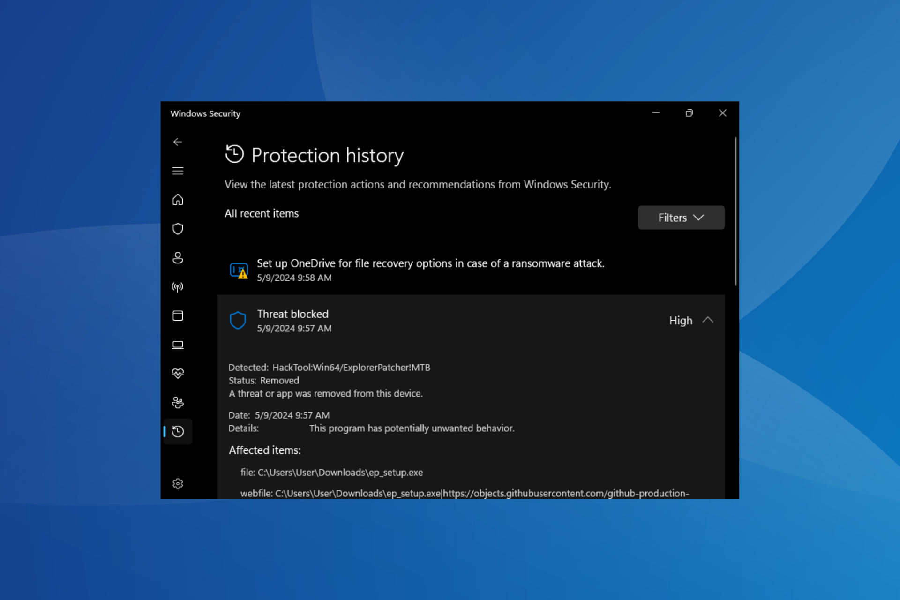Click the file path ep_setup.exe line
The width and height of the screenshot is (900, 600).
tap(332, 472)
